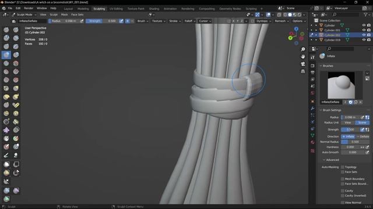Adjust the Normal Radius slider
Viewport: 373px width, 209px height.
pyautogui.click(x=355, y=142)
